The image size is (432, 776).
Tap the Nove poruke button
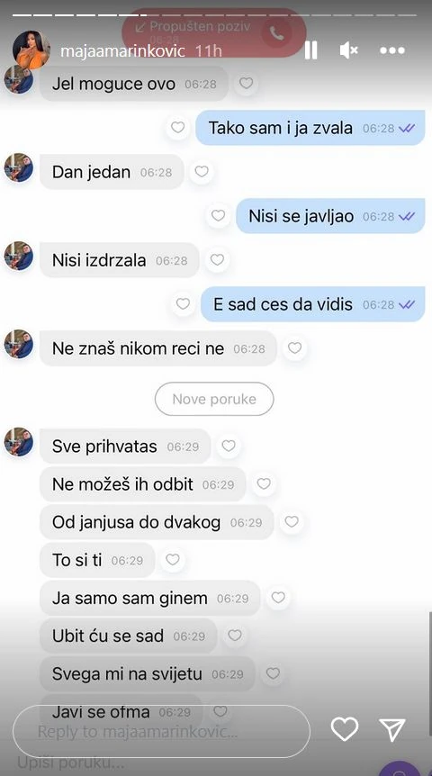coord(214,399)
